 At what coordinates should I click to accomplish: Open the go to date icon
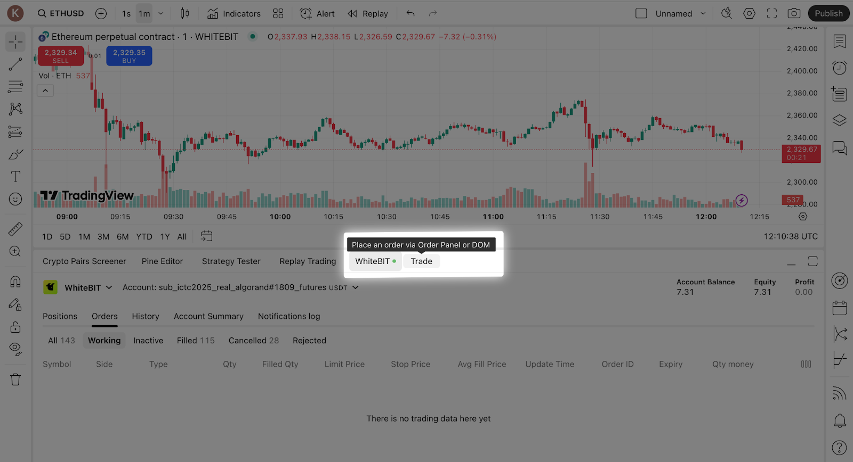pyautogui.click(x=206, y=236)
